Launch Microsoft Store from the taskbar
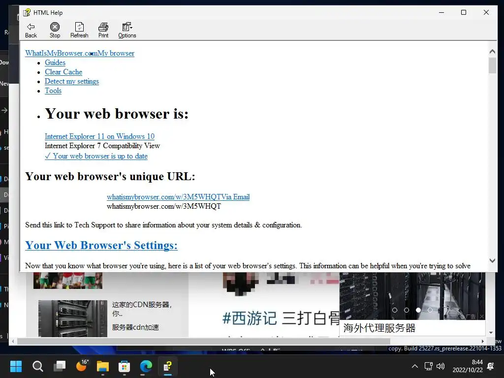504x378 pixels. point(125,366)
